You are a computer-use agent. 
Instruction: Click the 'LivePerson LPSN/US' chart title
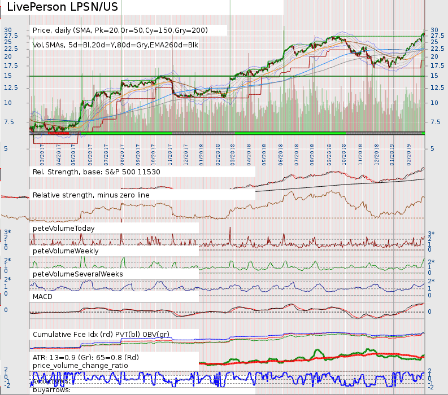[62, 7]
